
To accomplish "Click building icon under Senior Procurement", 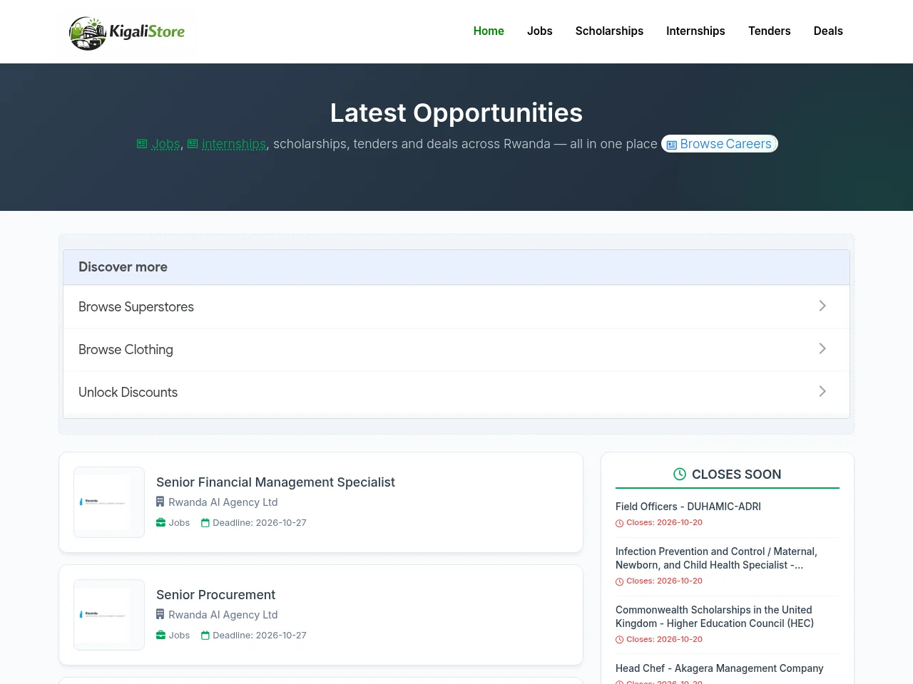I will pyautogui.click(x=160, y=614).
